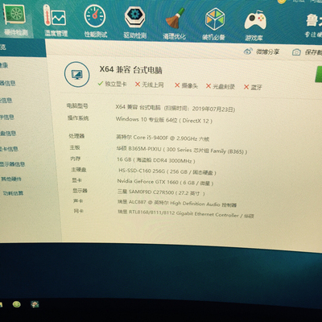This screenshot has height=322, width=322.
Task: Click the 内存 label
Action: [x=76, y=159]
